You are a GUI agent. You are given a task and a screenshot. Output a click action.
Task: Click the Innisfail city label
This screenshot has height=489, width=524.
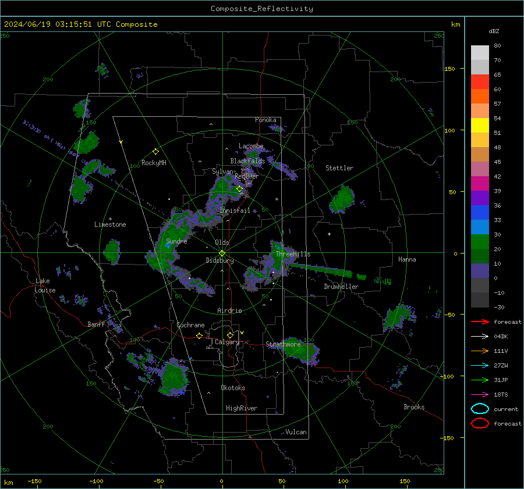[235, 210]
